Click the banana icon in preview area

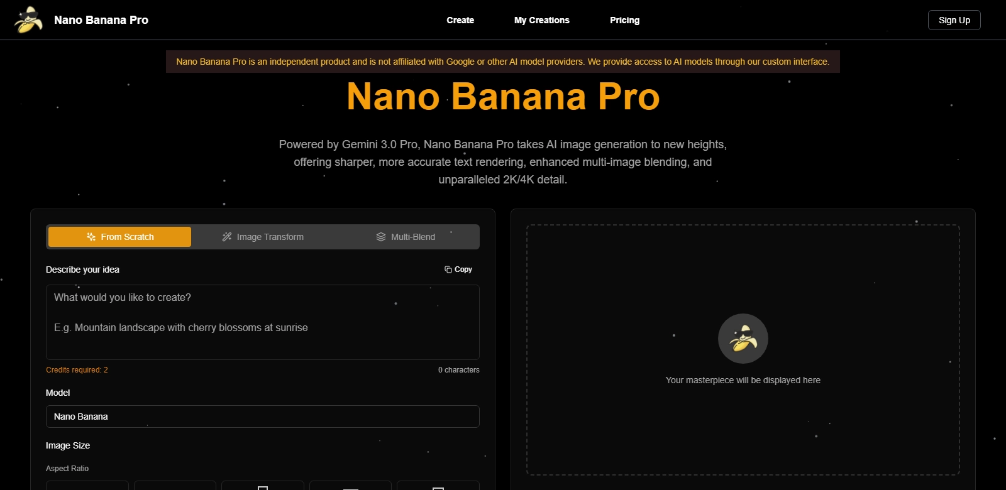pyautogui.click(x=743, y=339)
